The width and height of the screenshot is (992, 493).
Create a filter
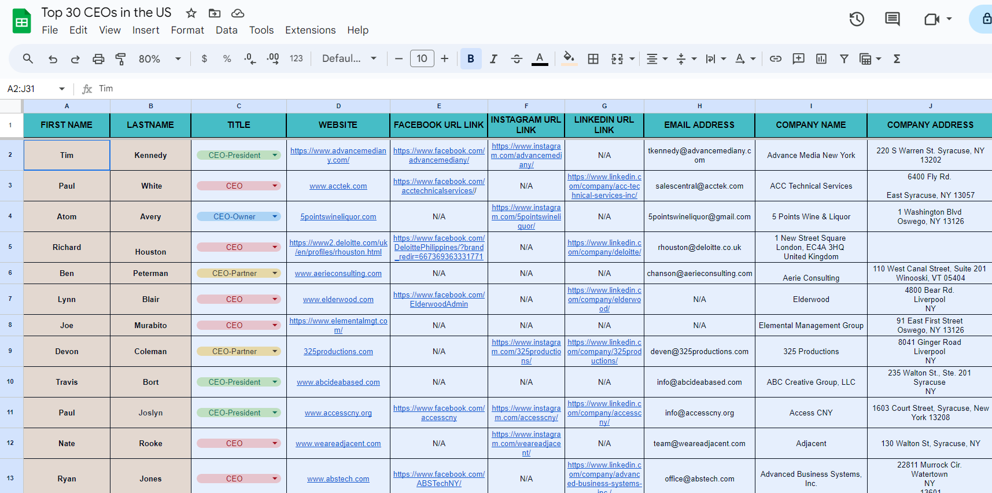coord(844,58)
